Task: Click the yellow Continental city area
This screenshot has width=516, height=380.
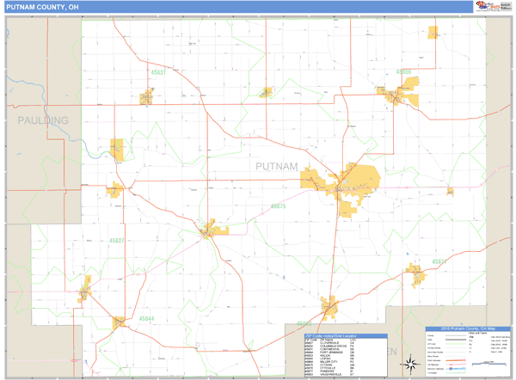Action: pyautogui.click(x=117, y=150)
